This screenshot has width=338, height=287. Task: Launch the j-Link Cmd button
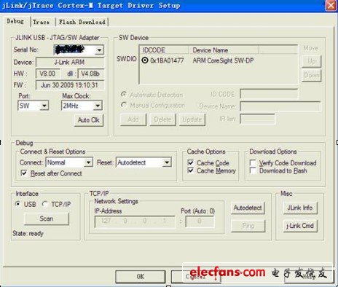click(300, 226)
